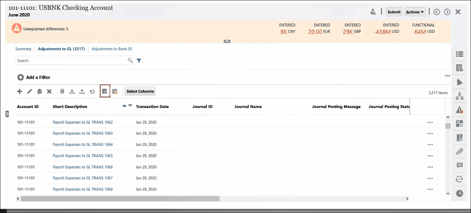Open Payroll Expenses to GL TRANS 1062
This screenshot has width=471, height=213.
(83, 122)
